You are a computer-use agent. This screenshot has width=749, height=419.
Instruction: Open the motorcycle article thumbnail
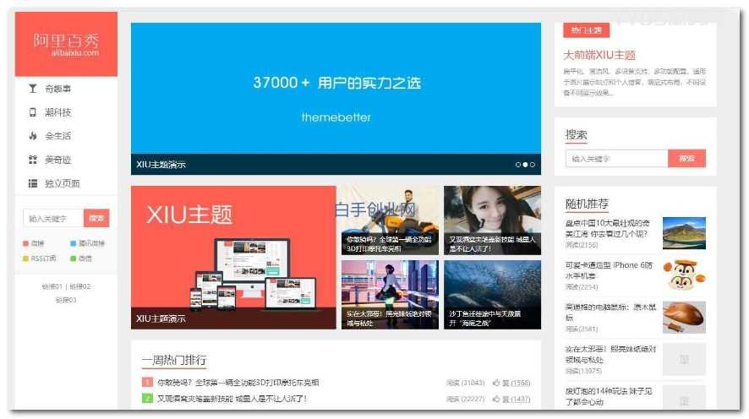click(x=389, y=220)
